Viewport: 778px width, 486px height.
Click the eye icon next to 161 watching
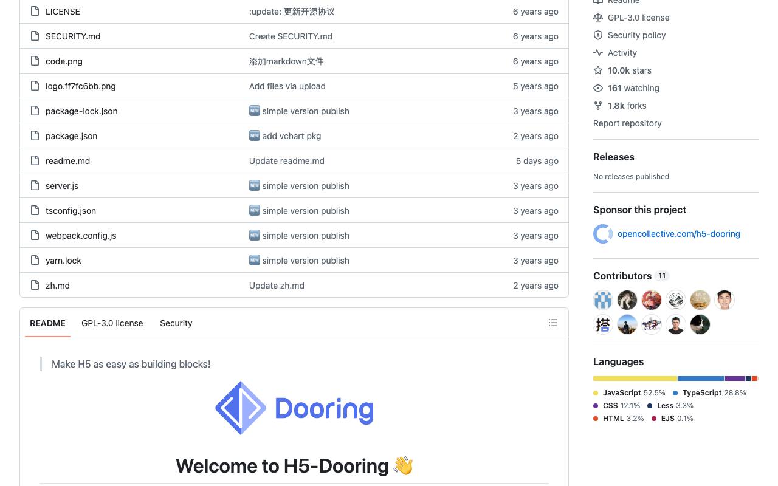(x=598, y=88)
